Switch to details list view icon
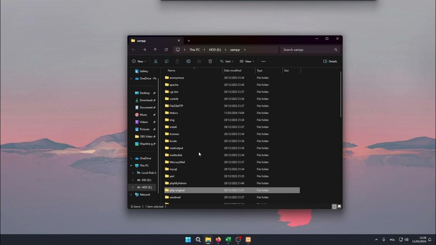Viewport: 436px width, 245px height. pos(334,207)
